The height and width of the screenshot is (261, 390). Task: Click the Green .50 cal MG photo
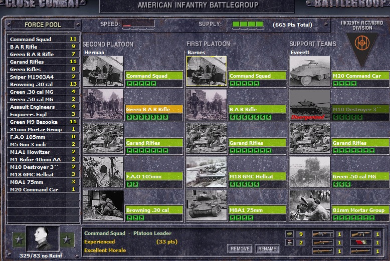tap(310, 172)
